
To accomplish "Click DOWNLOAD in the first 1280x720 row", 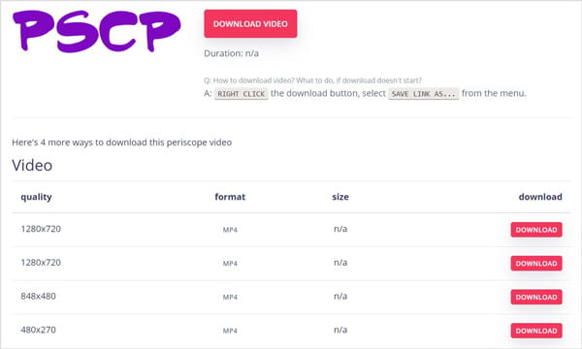I will click(x=536, y=230).
